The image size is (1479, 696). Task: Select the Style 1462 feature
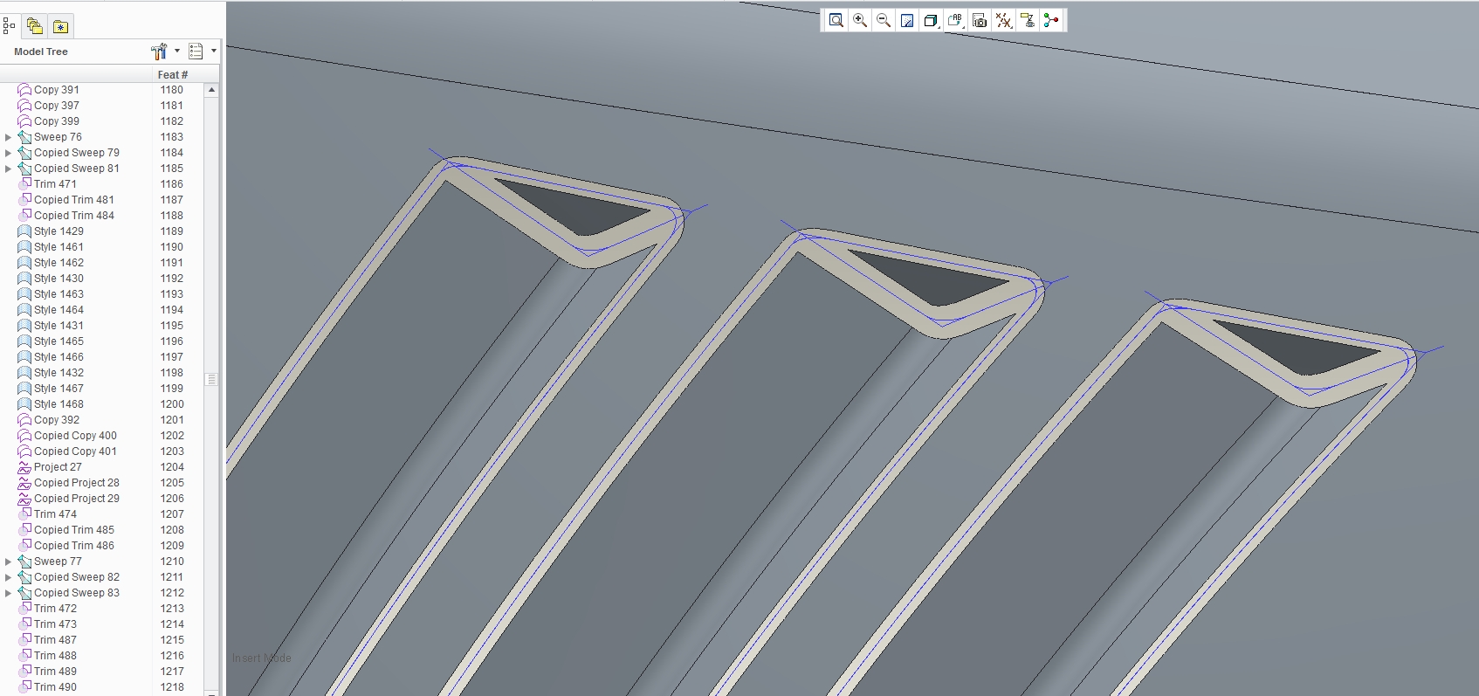pyautogui.click(x=58, y=263)
